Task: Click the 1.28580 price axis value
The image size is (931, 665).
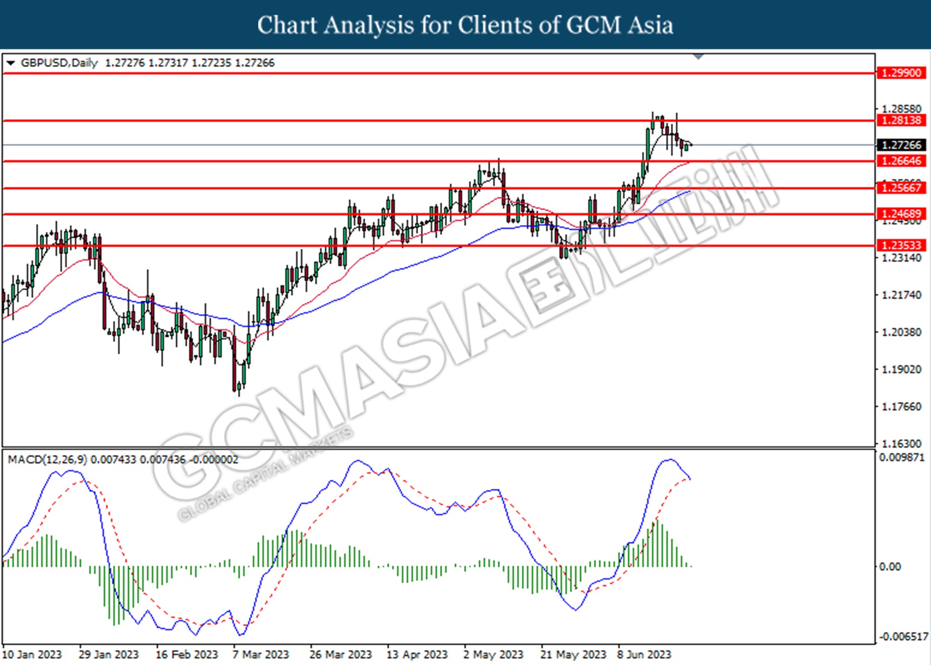Action: [x=902, y=109]
